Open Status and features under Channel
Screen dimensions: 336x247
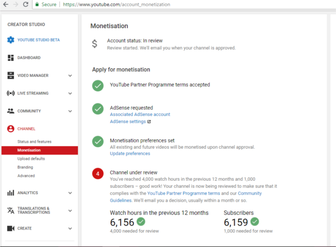(x=35, y=142)
